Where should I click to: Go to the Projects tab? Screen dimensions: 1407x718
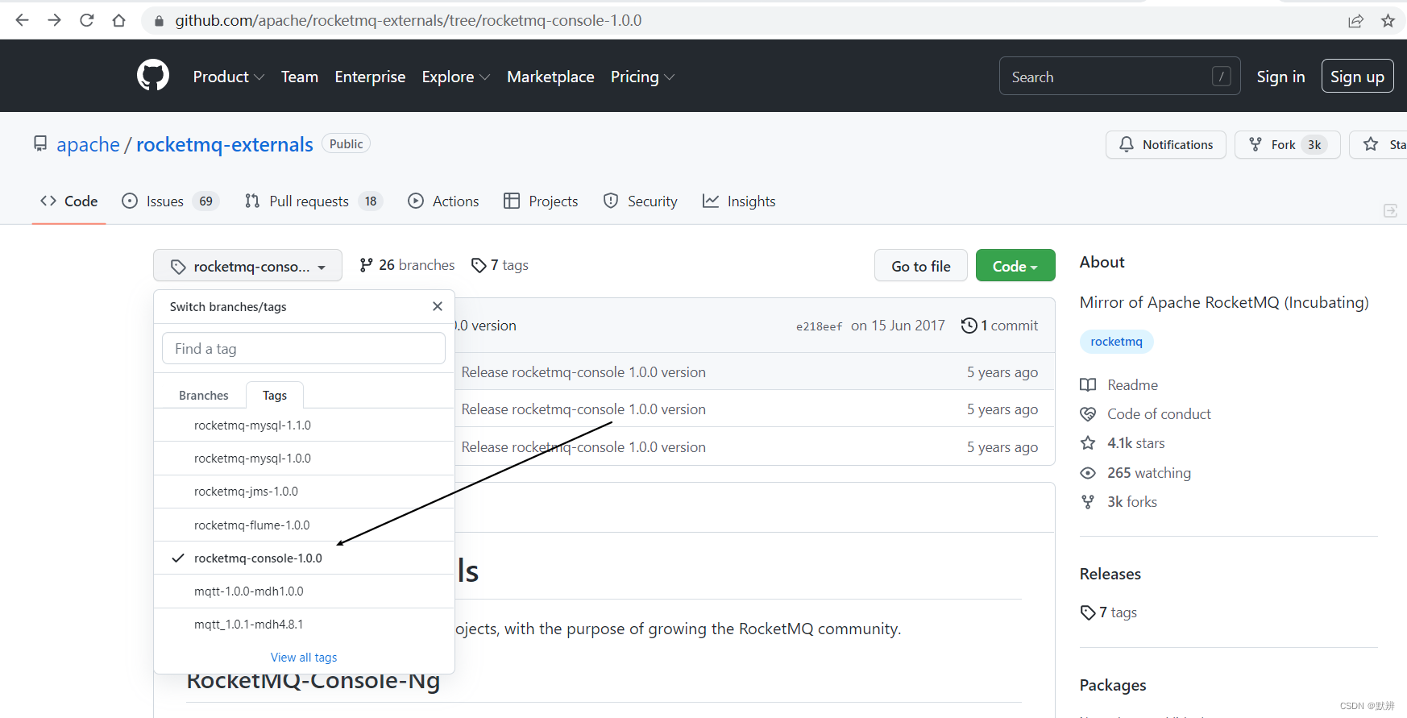click(x=541, y=201)
